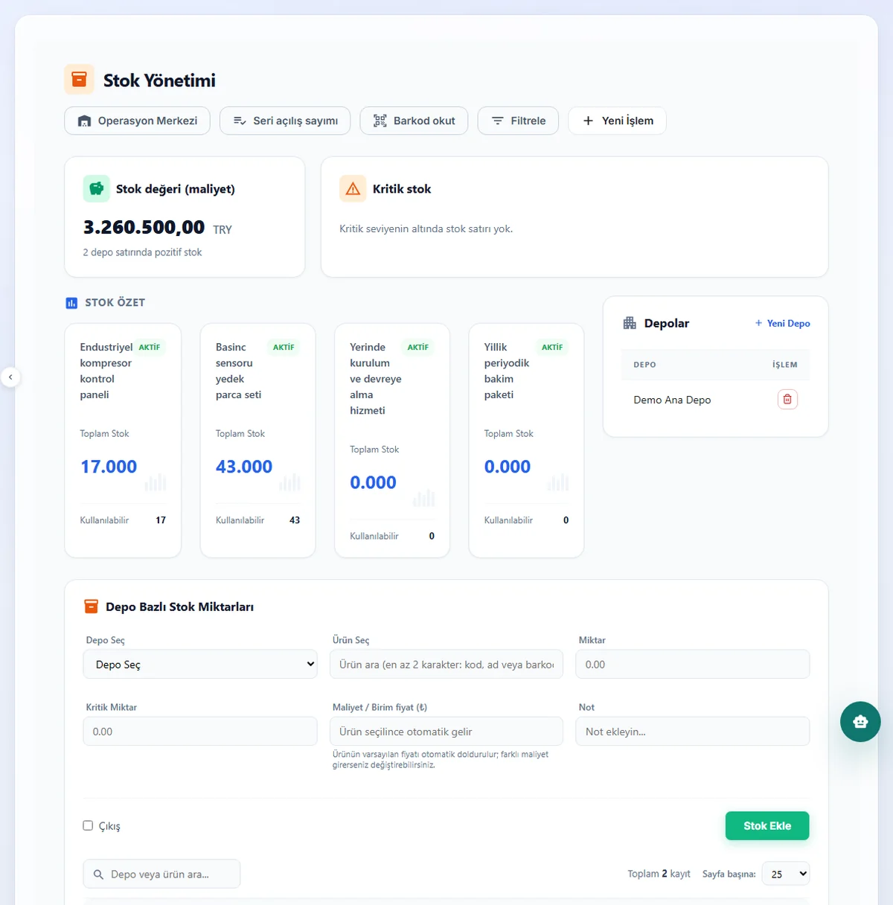Click into the Kritik Miktar field
This screenshot has height=905, width=893.
(x=200, y=732)
